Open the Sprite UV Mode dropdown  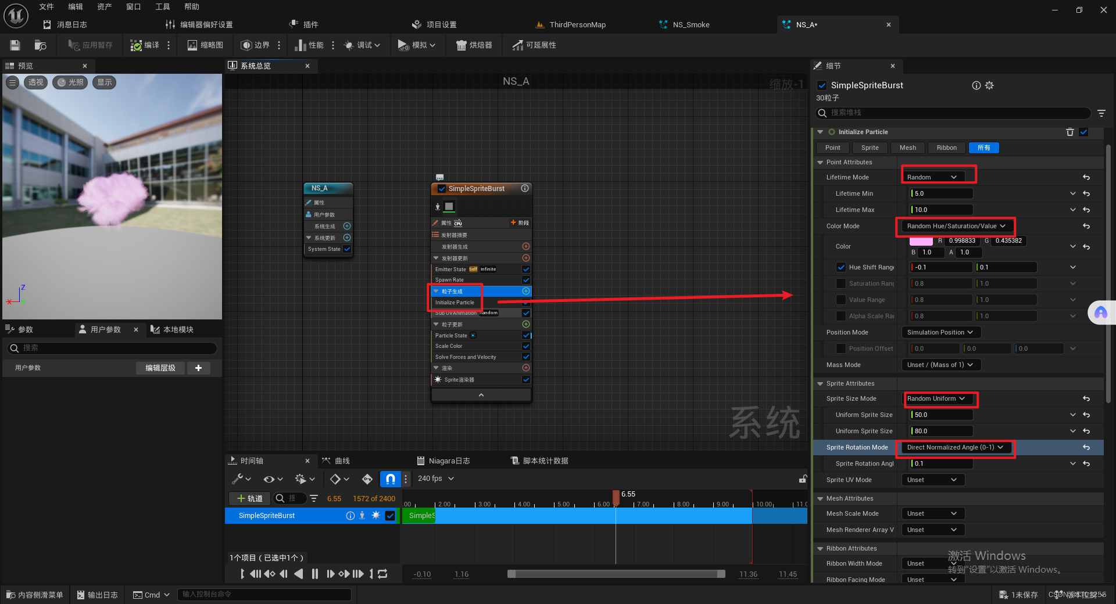(932, 480)
